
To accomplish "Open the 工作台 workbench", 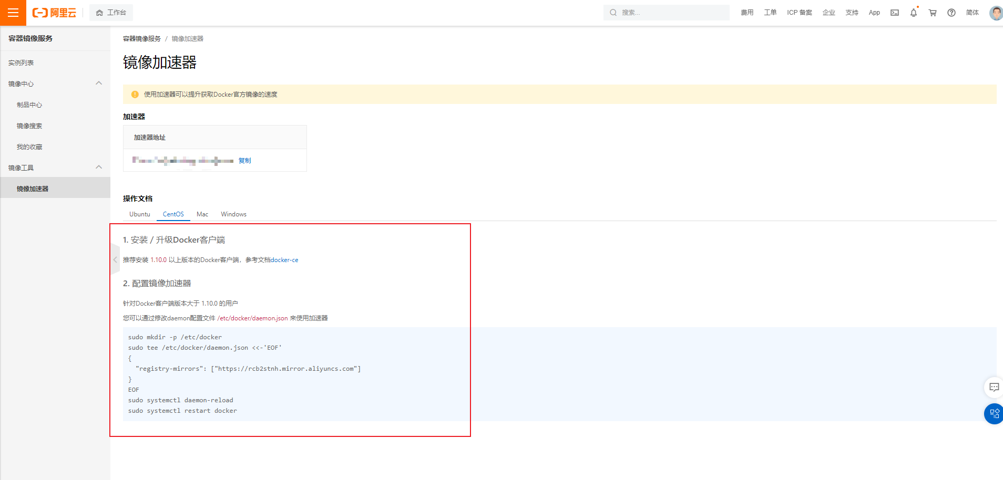I will [x=111, y=13].
